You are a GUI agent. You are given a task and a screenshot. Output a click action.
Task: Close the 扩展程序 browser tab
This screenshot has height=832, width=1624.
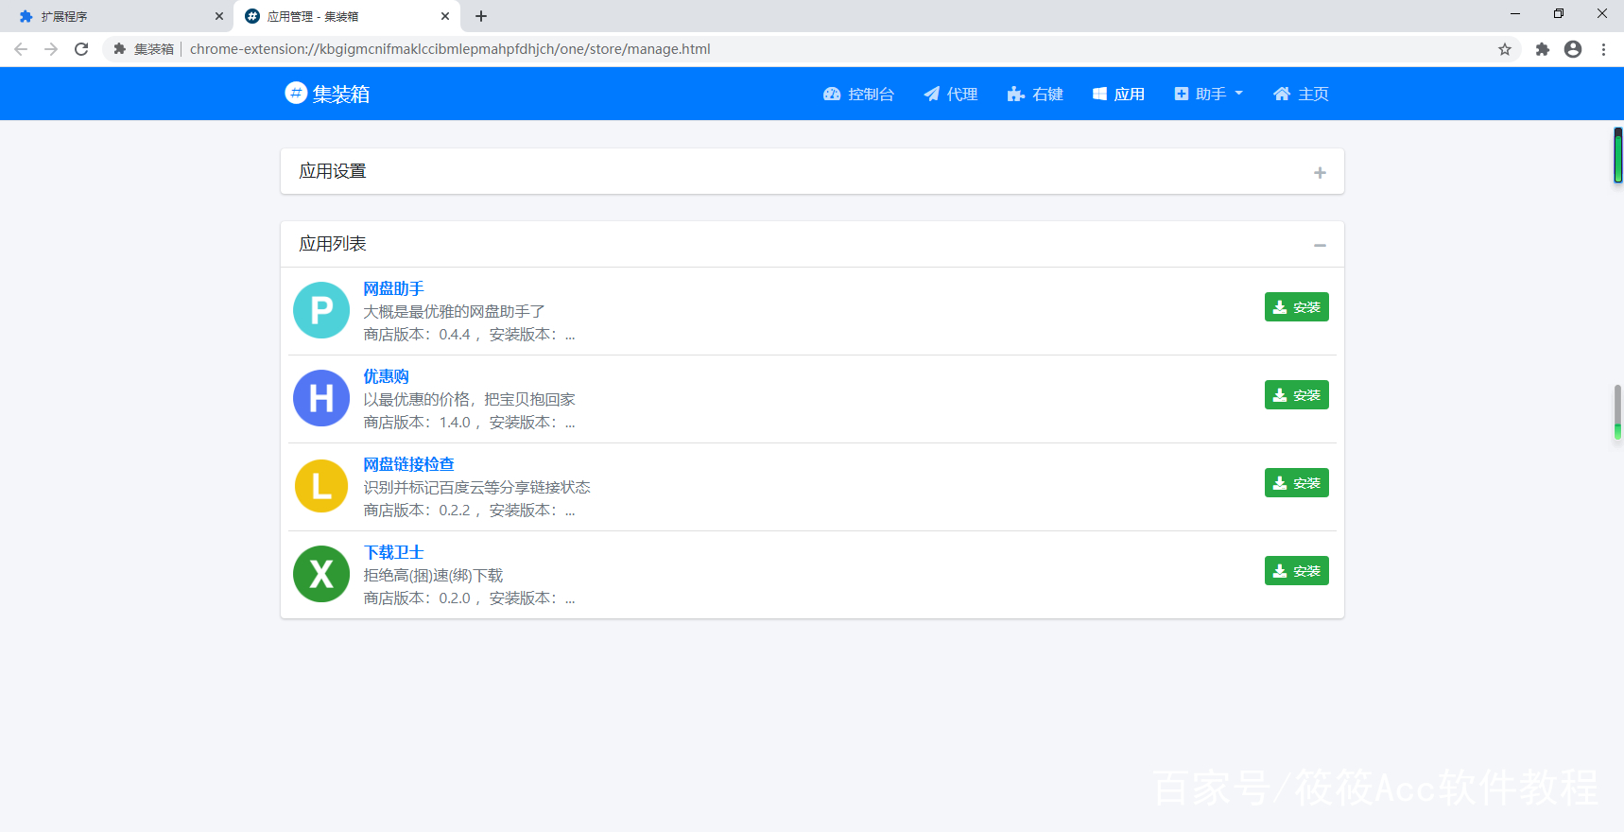tap(219, 16)
